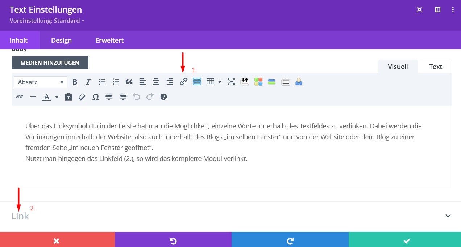The width and height of the screenshot is (461, 247).
Task: Snap modal to sidebar icon
Action: [437, 10]
